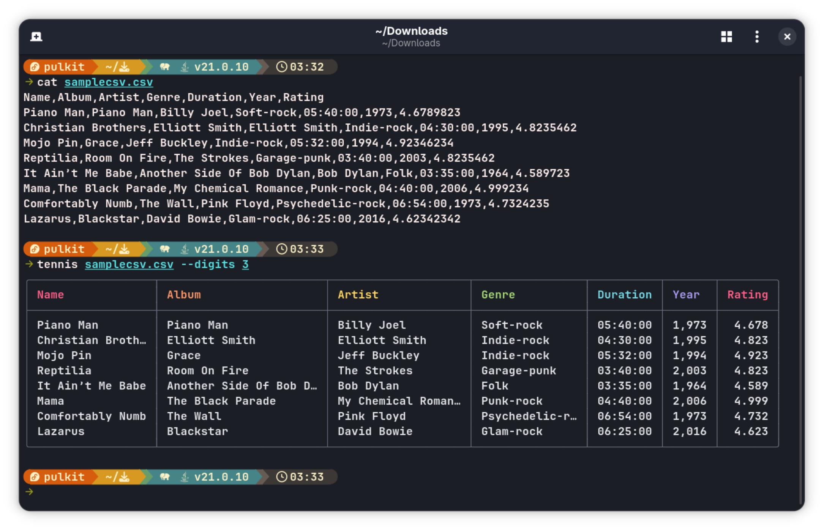This screenshot has height=530, width=824.
Task: Open the three-dot terminal menu
Action: tap(757, 37)
